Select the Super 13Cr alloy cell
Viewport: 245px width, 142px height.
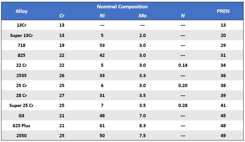21,35
